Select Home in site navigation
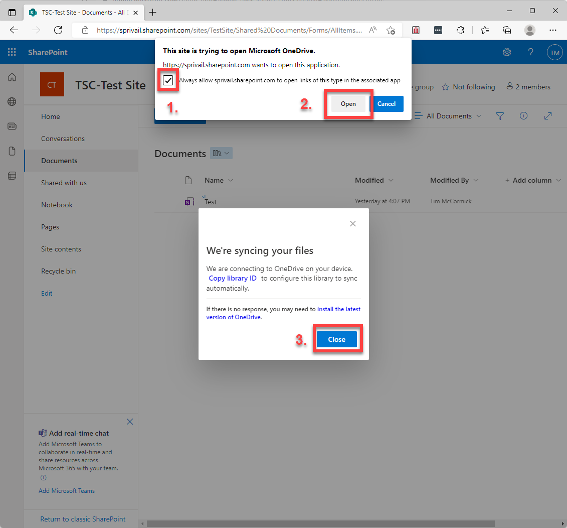567x528 pixels. click(51, 116)
